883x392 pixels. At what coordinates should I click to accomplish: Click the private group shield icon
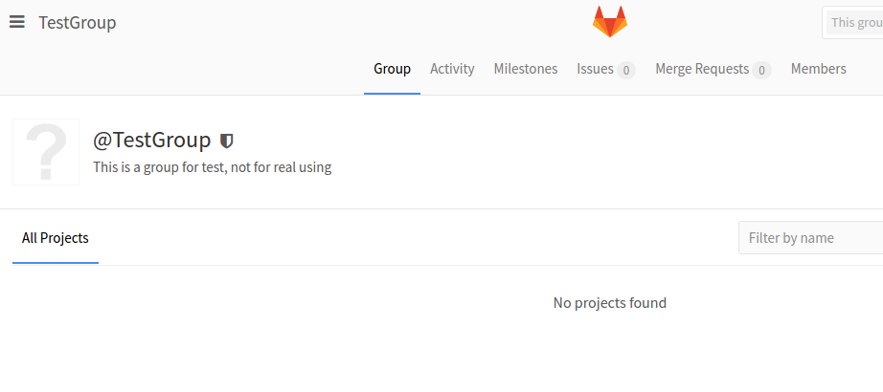click(226, 141)
